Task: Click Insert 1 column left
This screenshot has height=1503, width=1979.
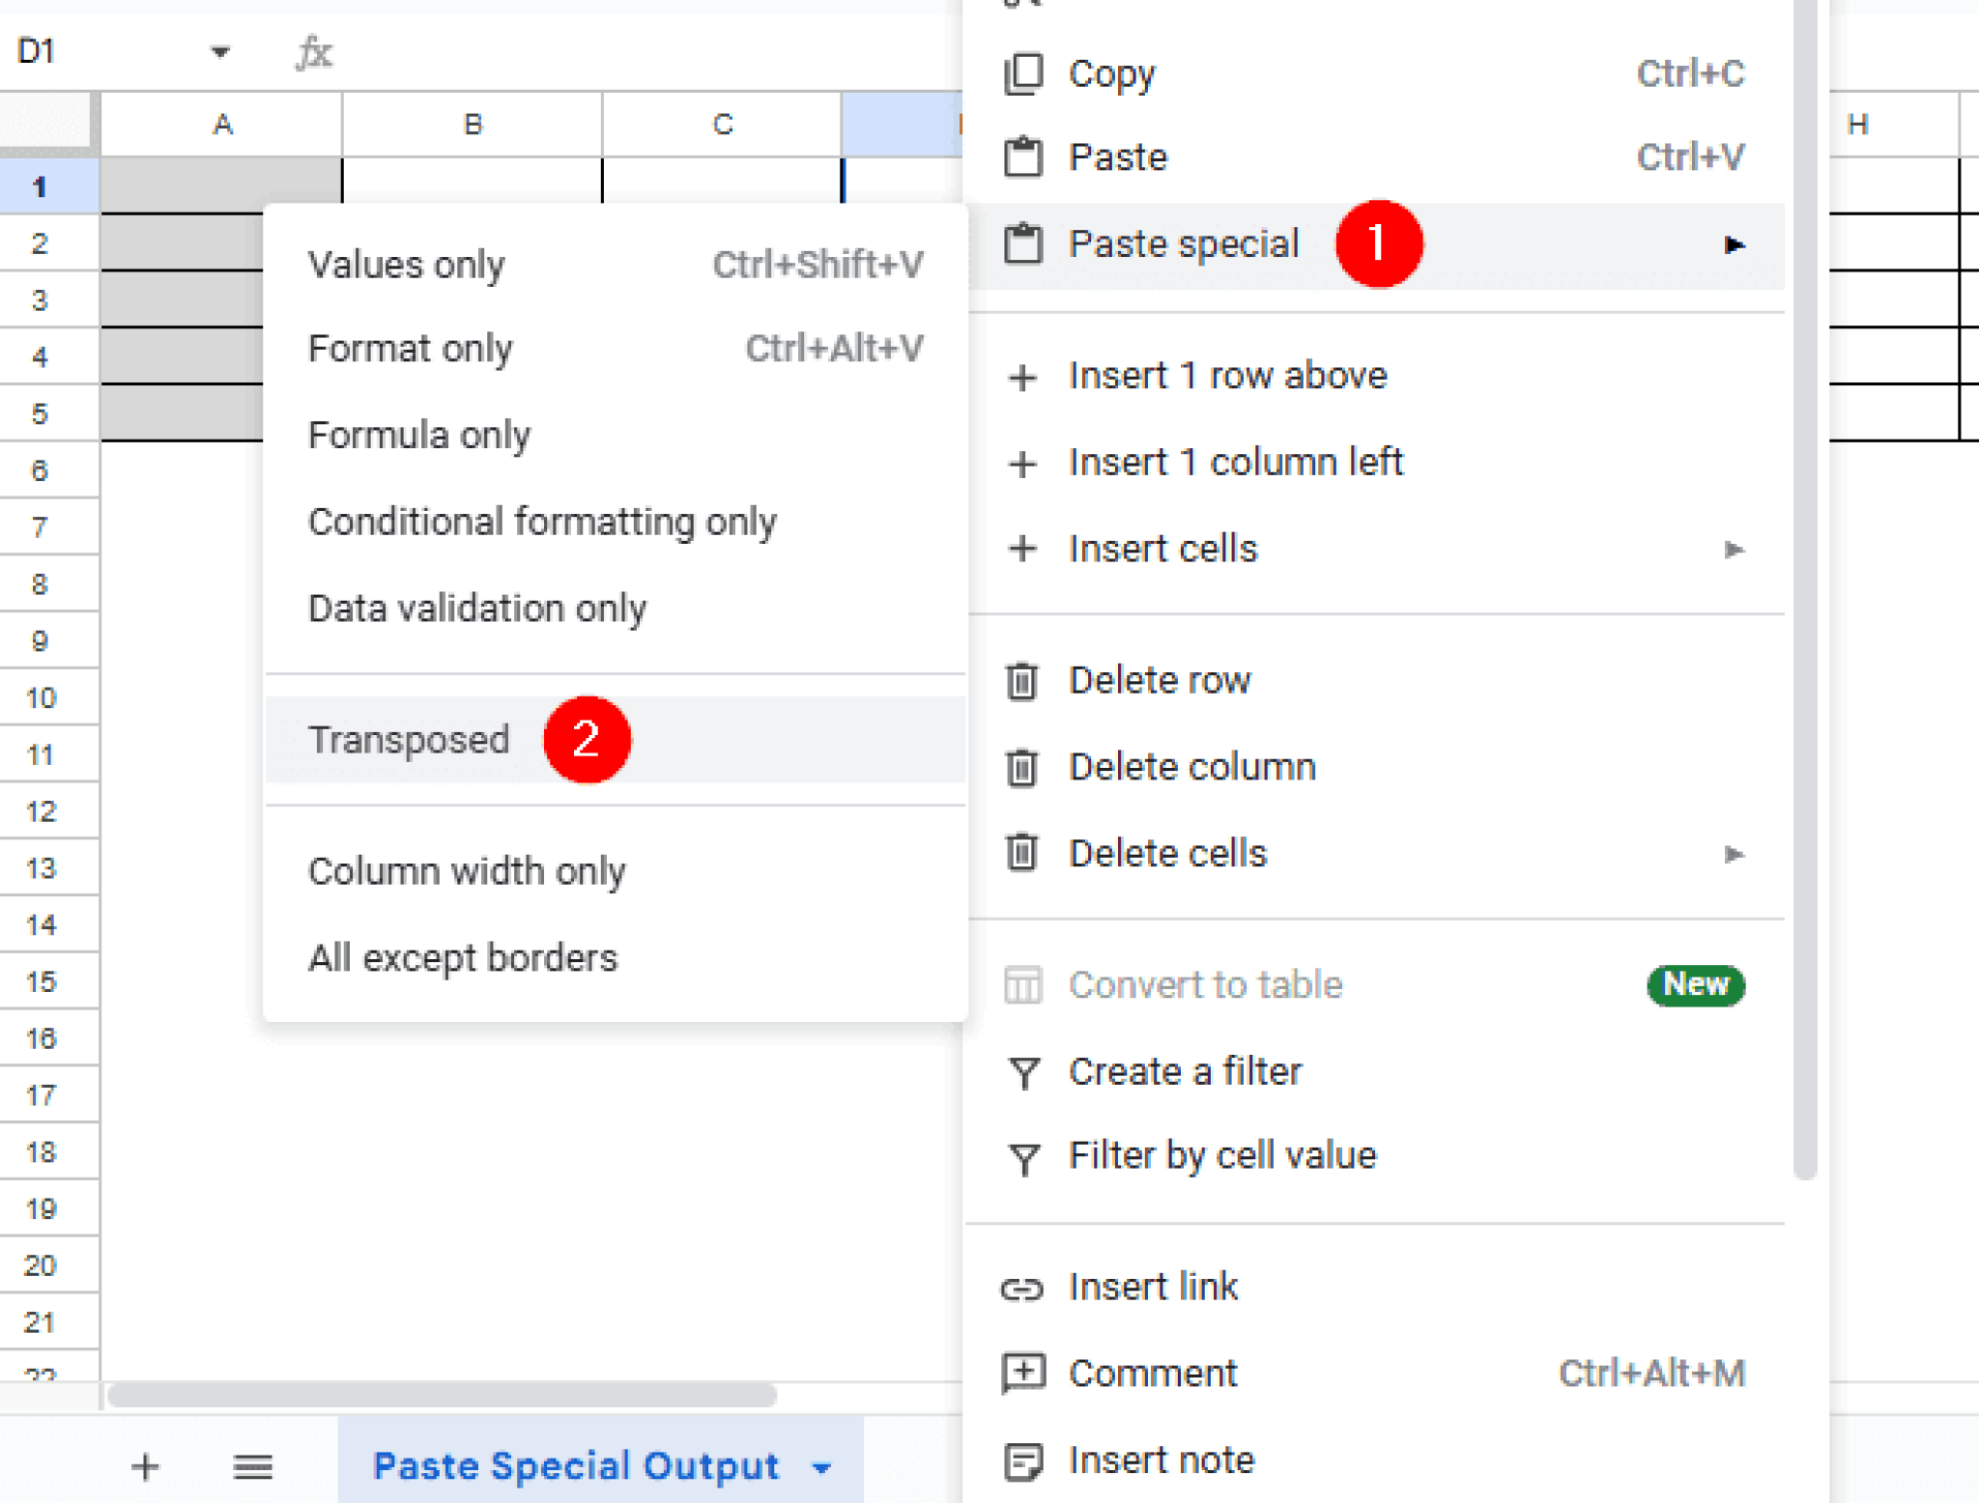Action: (1235, 462)
